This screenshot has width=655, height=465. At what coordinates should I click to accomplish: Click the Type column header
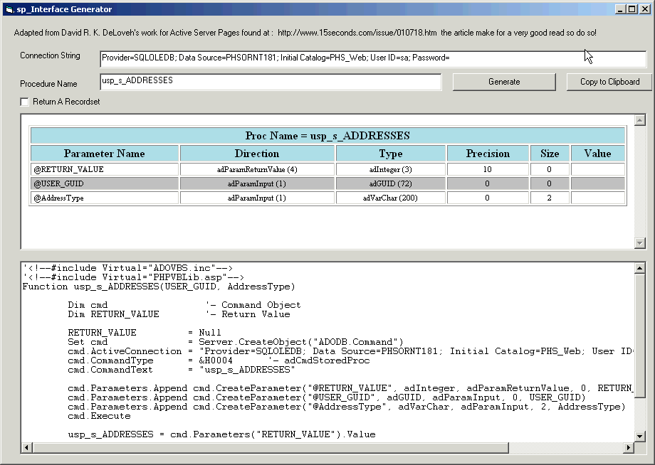[x=391, y=154]
